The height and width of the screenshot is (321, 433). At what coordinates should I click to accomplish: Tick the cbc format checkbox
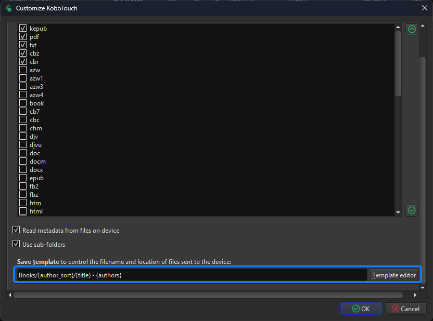23,120
